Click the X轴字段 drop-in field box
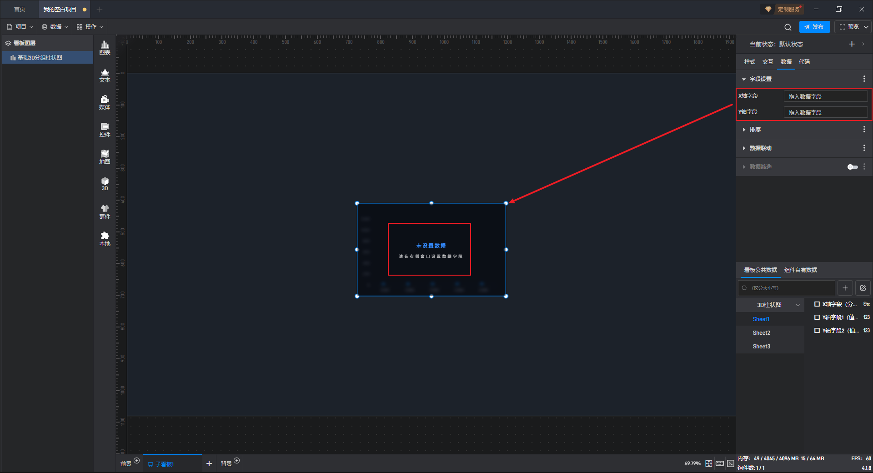This screenshot has height=473, width=873. point(826,96)
